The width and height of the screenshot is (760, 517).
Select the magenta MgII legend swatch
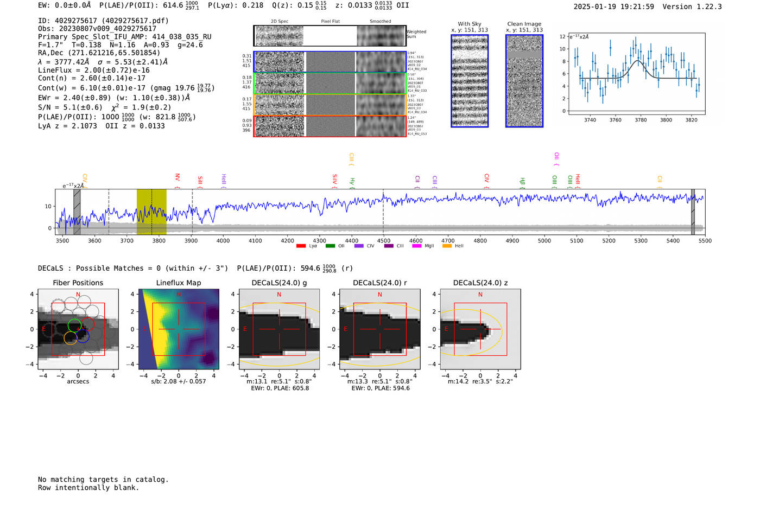coord(417,246)
